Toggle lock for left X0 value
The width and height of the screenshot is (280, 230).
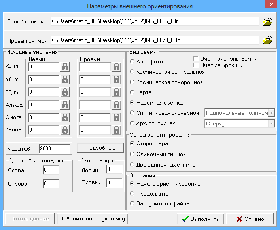pyautogui.click(x=65, y=67)
